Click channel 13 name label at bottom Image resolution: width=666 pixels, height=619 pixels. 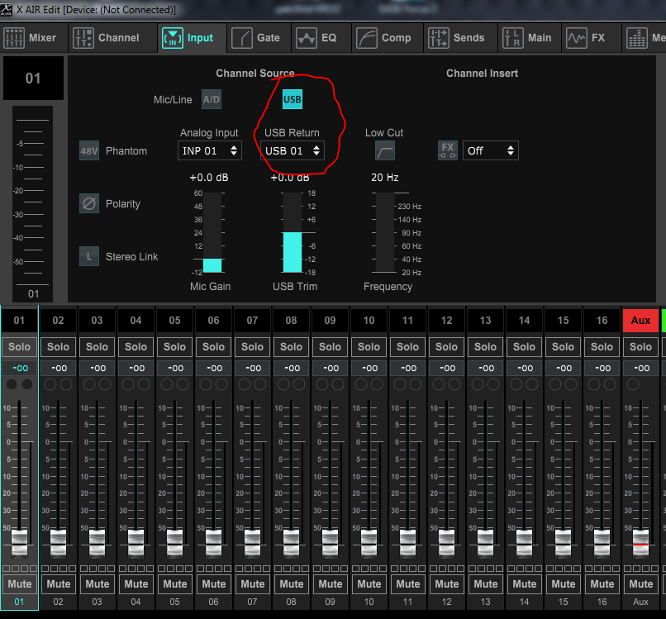[x=486, y=602]
